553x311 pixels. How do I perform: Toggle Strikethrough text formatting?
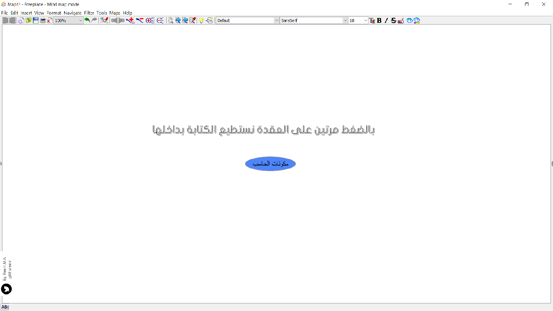[393, 21]
